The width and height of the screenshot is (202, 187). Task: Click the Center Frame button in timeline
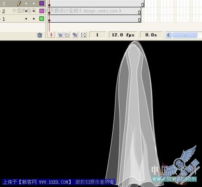(51, 35)
